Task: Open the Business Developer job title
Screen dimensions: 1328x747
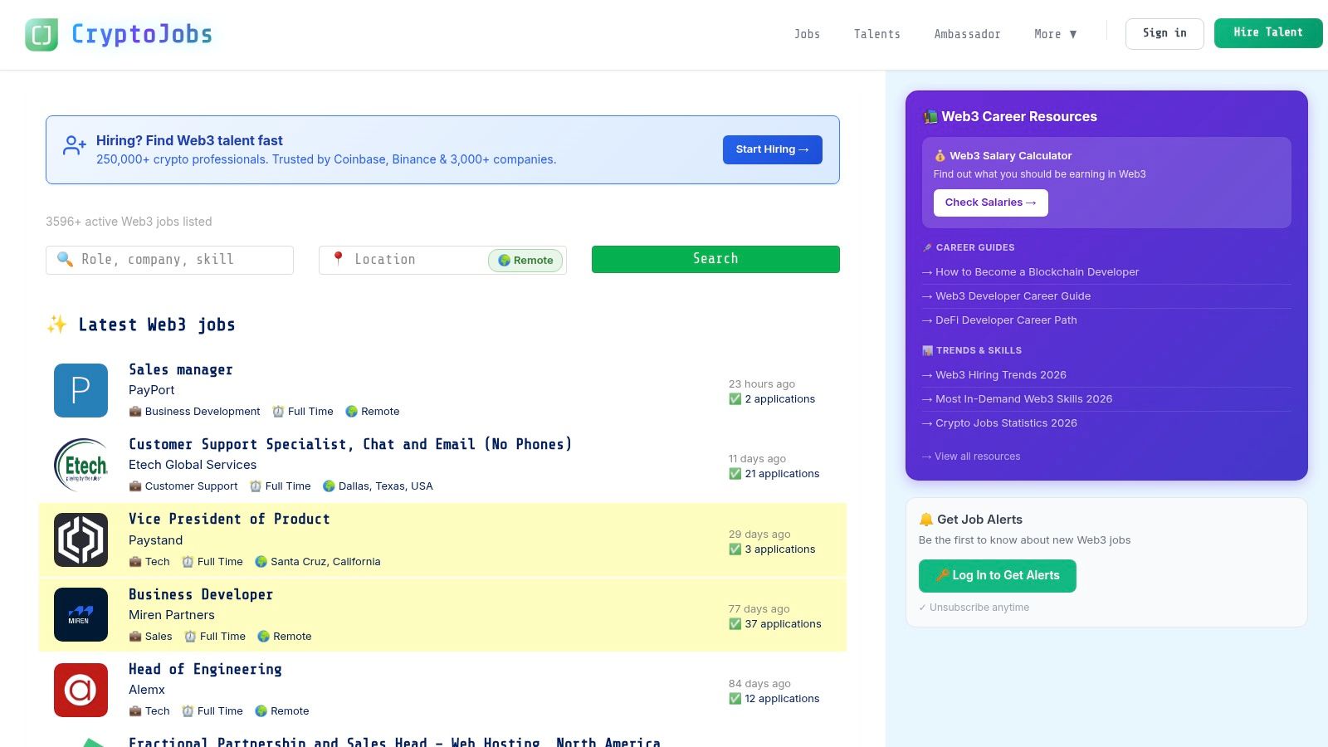Action: point(201,594)
